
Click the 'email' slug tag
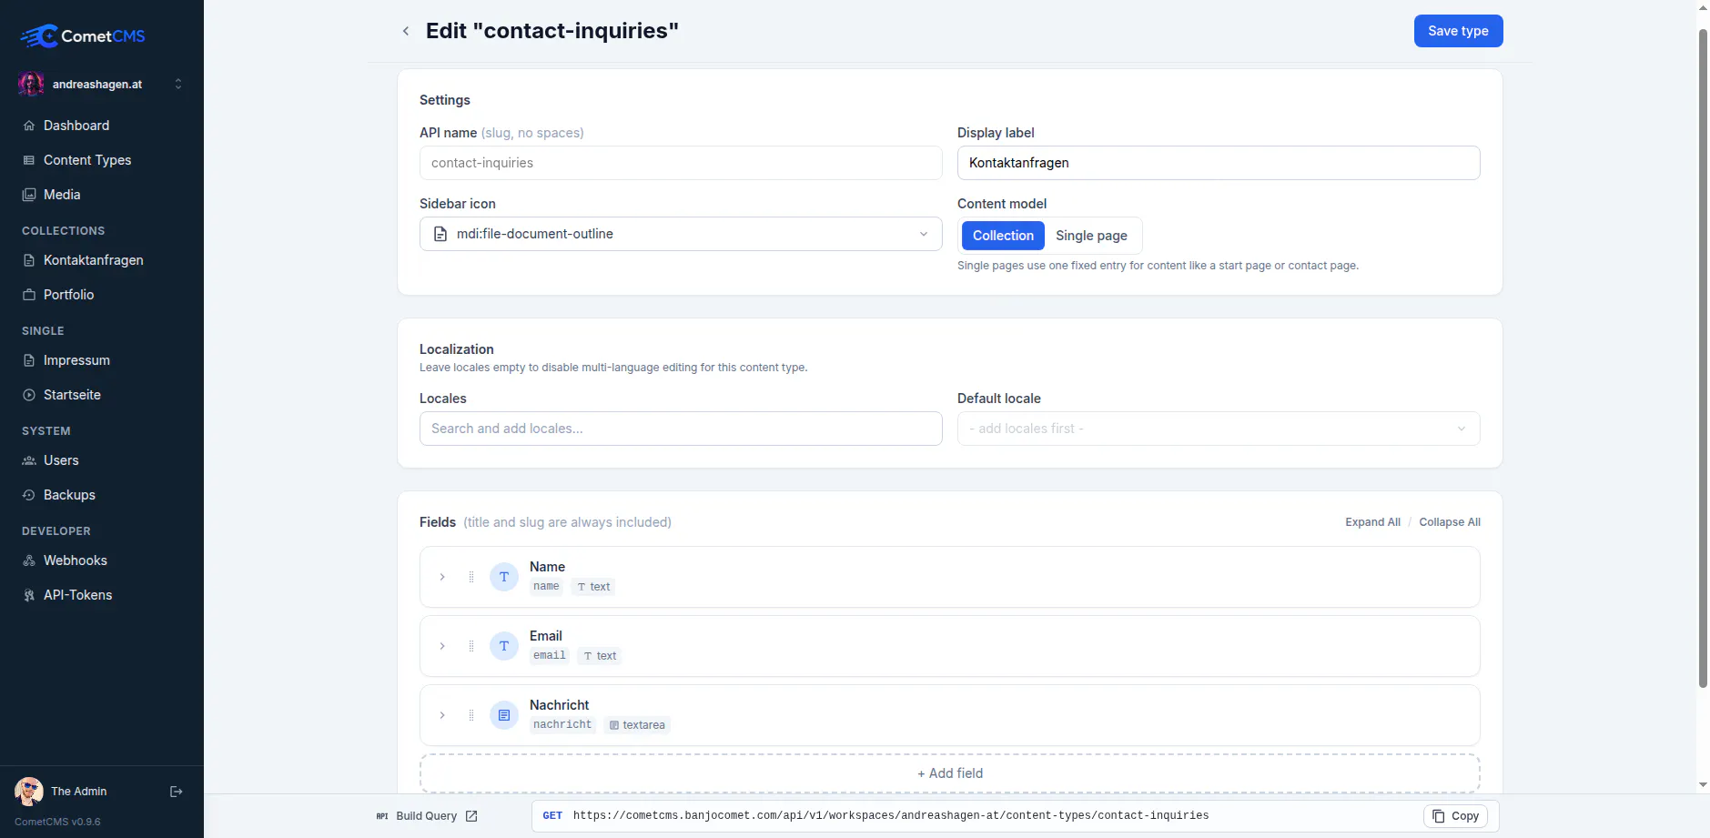(550, 656)
